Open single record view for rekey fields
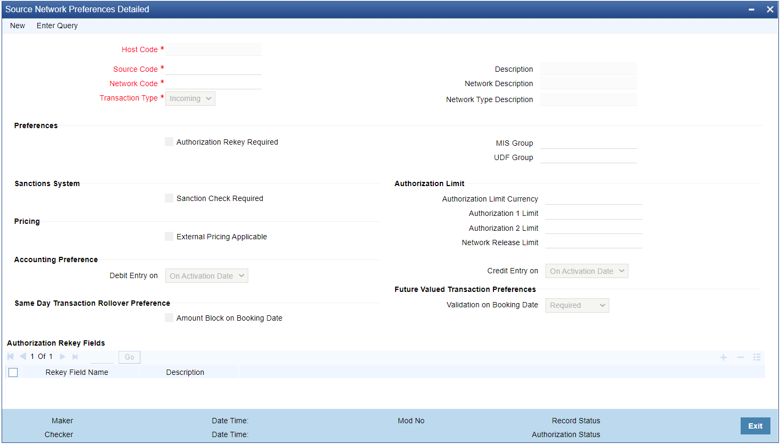Screen dimensions: 780x444 [757, 357]
